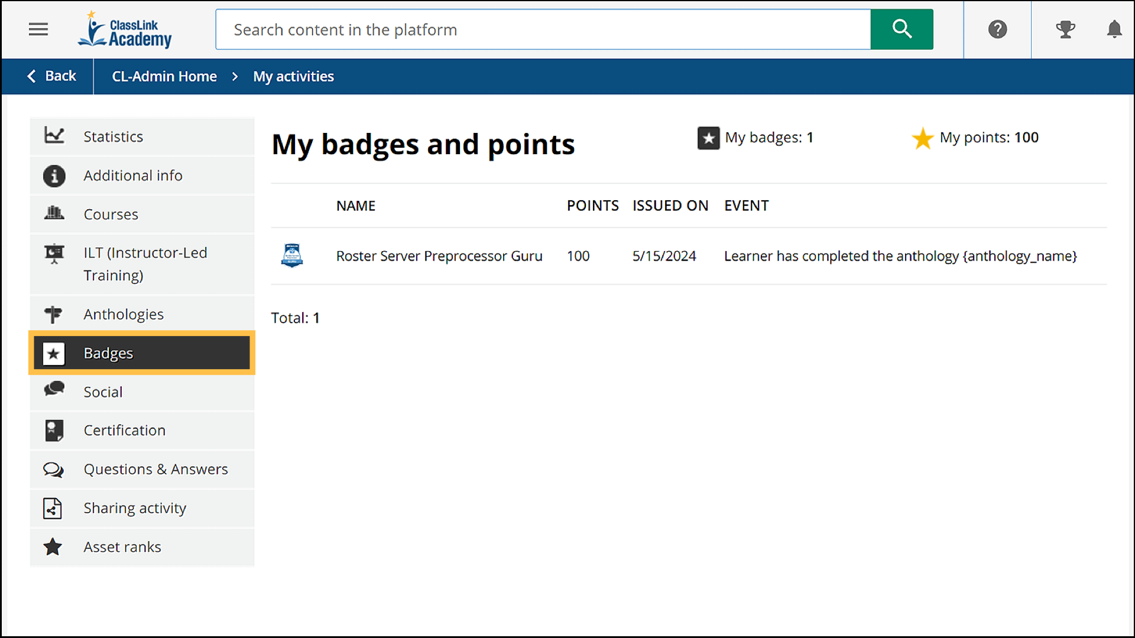
Task: Select the Badges sidebar item
Action: point(108,353)
